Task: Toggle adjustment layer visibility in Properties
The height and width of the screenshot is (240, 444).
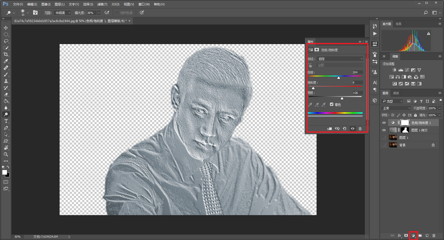Action: [x=353, y=129]
